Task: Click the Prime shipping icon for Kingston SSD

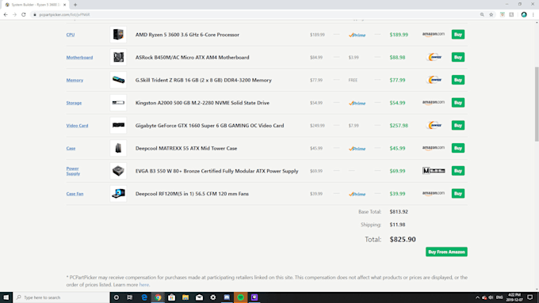Action: (357, 103)
